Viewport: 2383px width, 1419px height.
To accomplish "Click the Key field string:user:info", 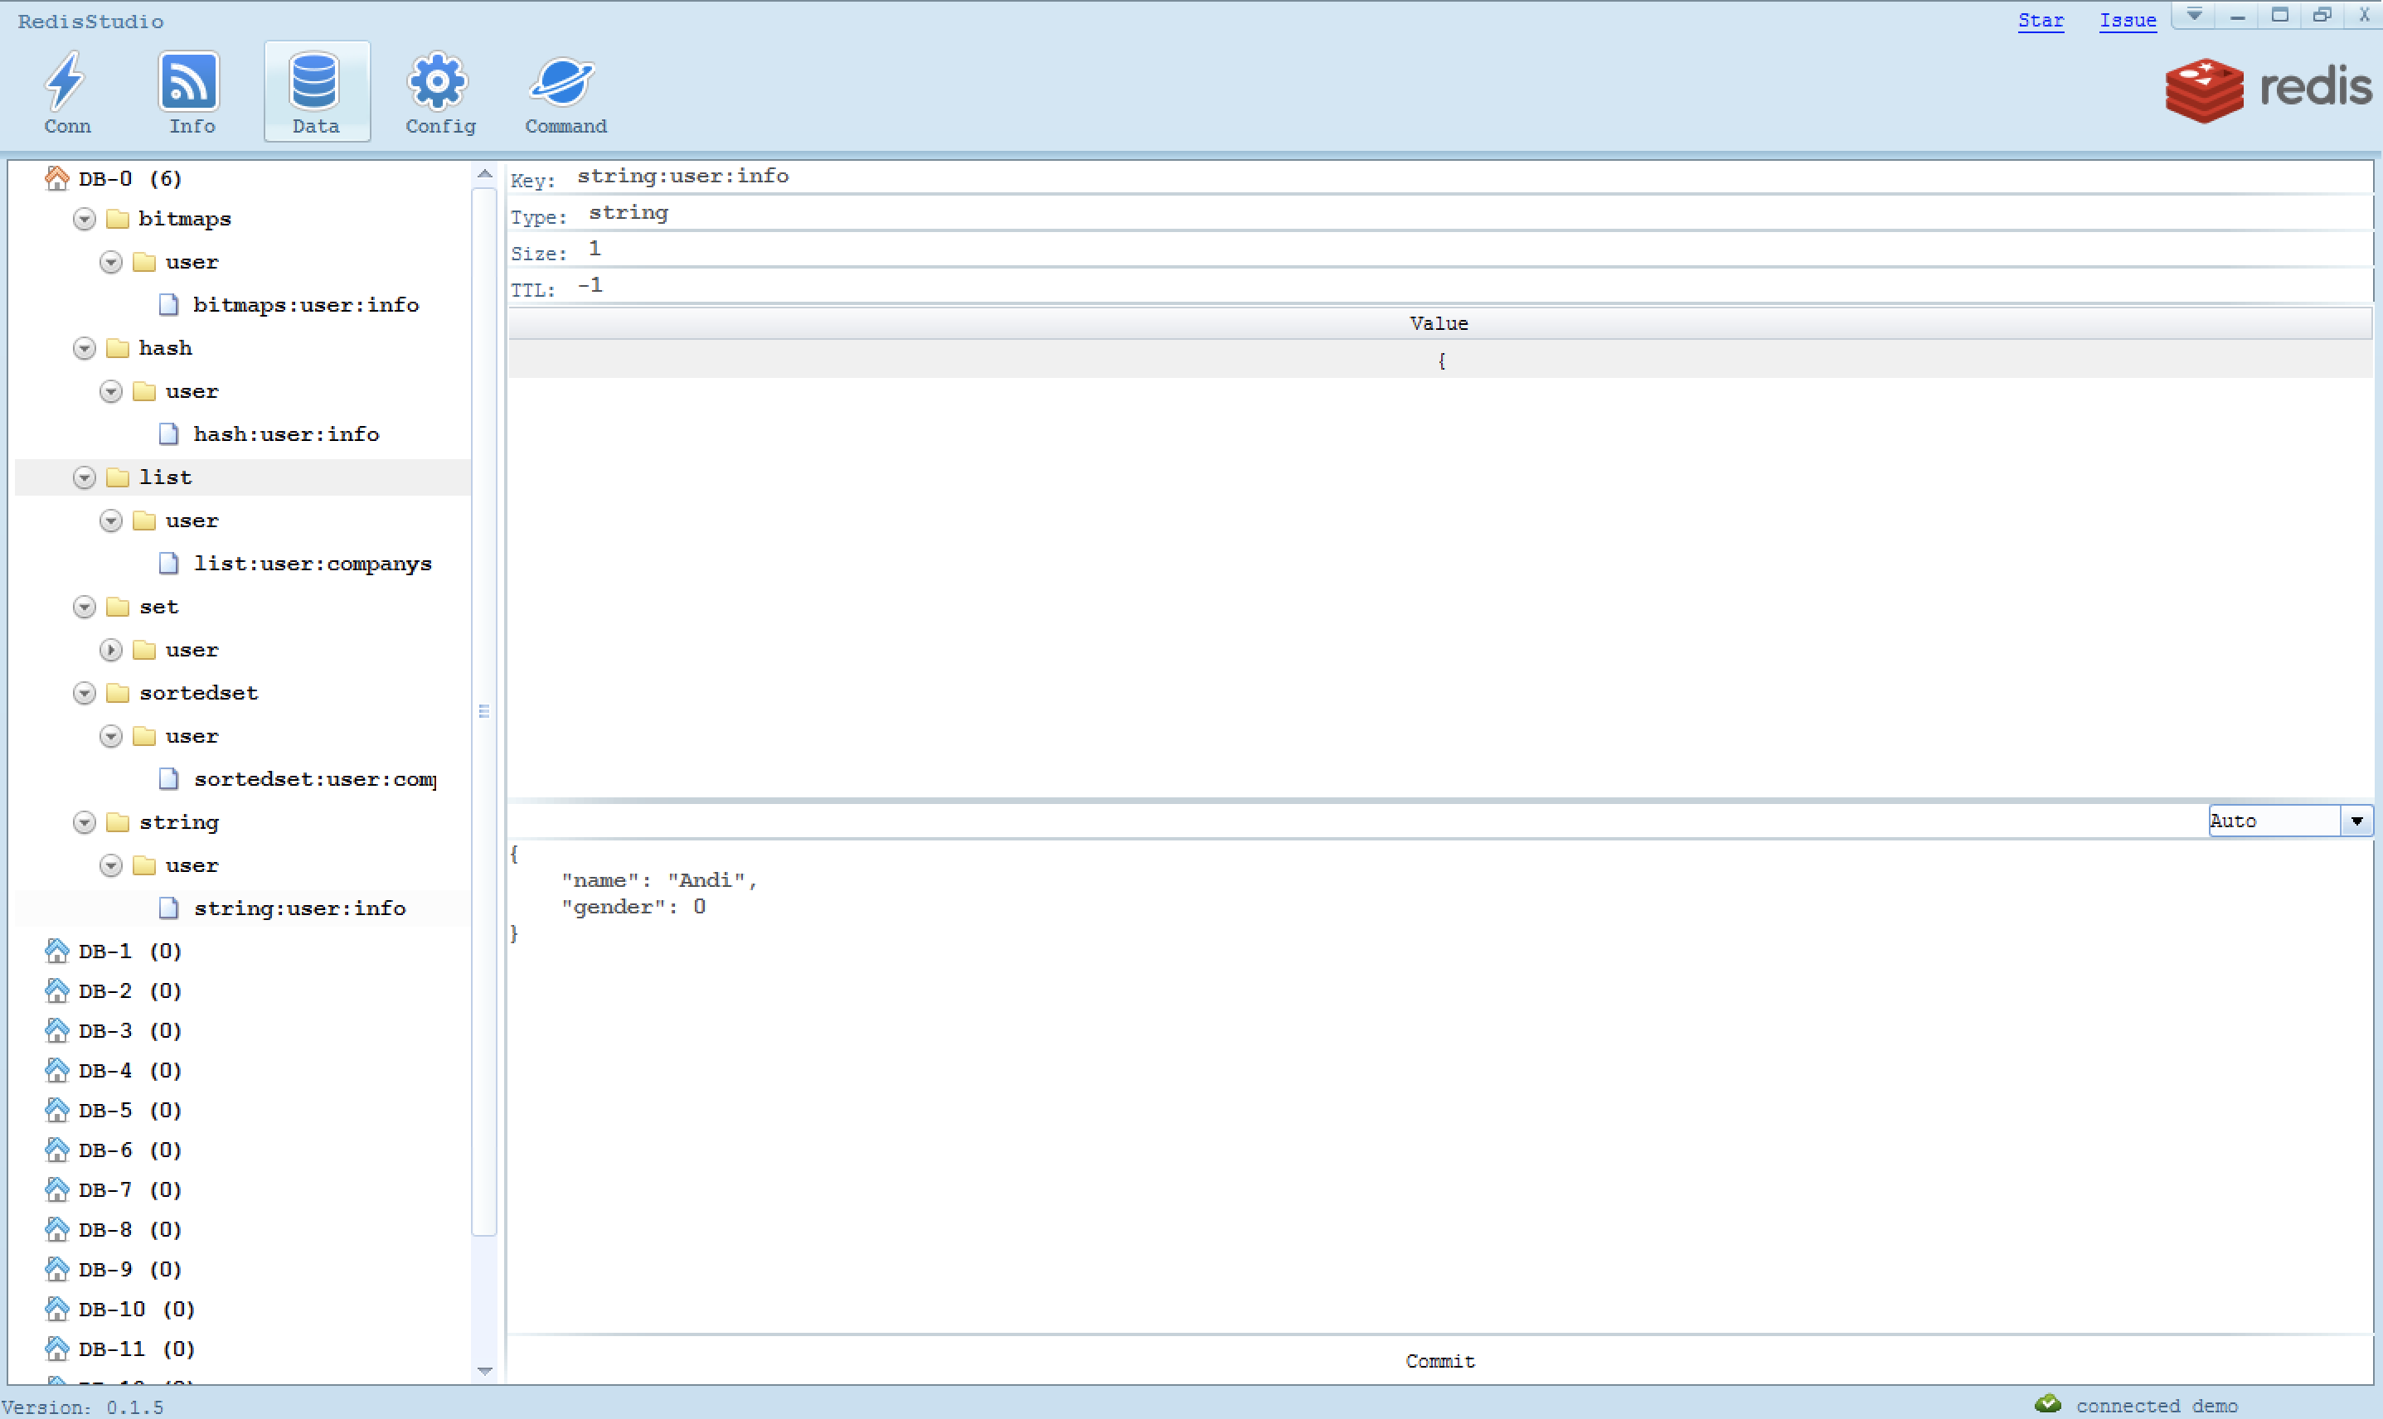I will [x=682, y=176].
